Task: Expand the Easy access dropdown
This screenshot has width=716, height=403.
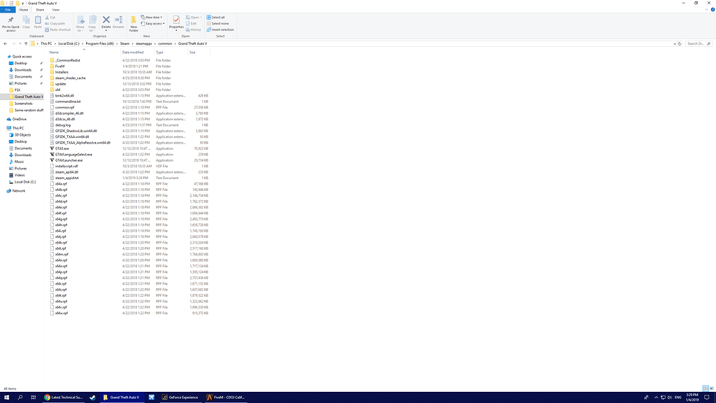Action: (152, 23)
